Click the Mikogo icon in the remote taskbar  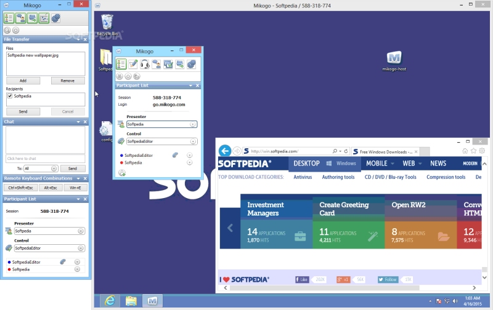tap(152, 301)
